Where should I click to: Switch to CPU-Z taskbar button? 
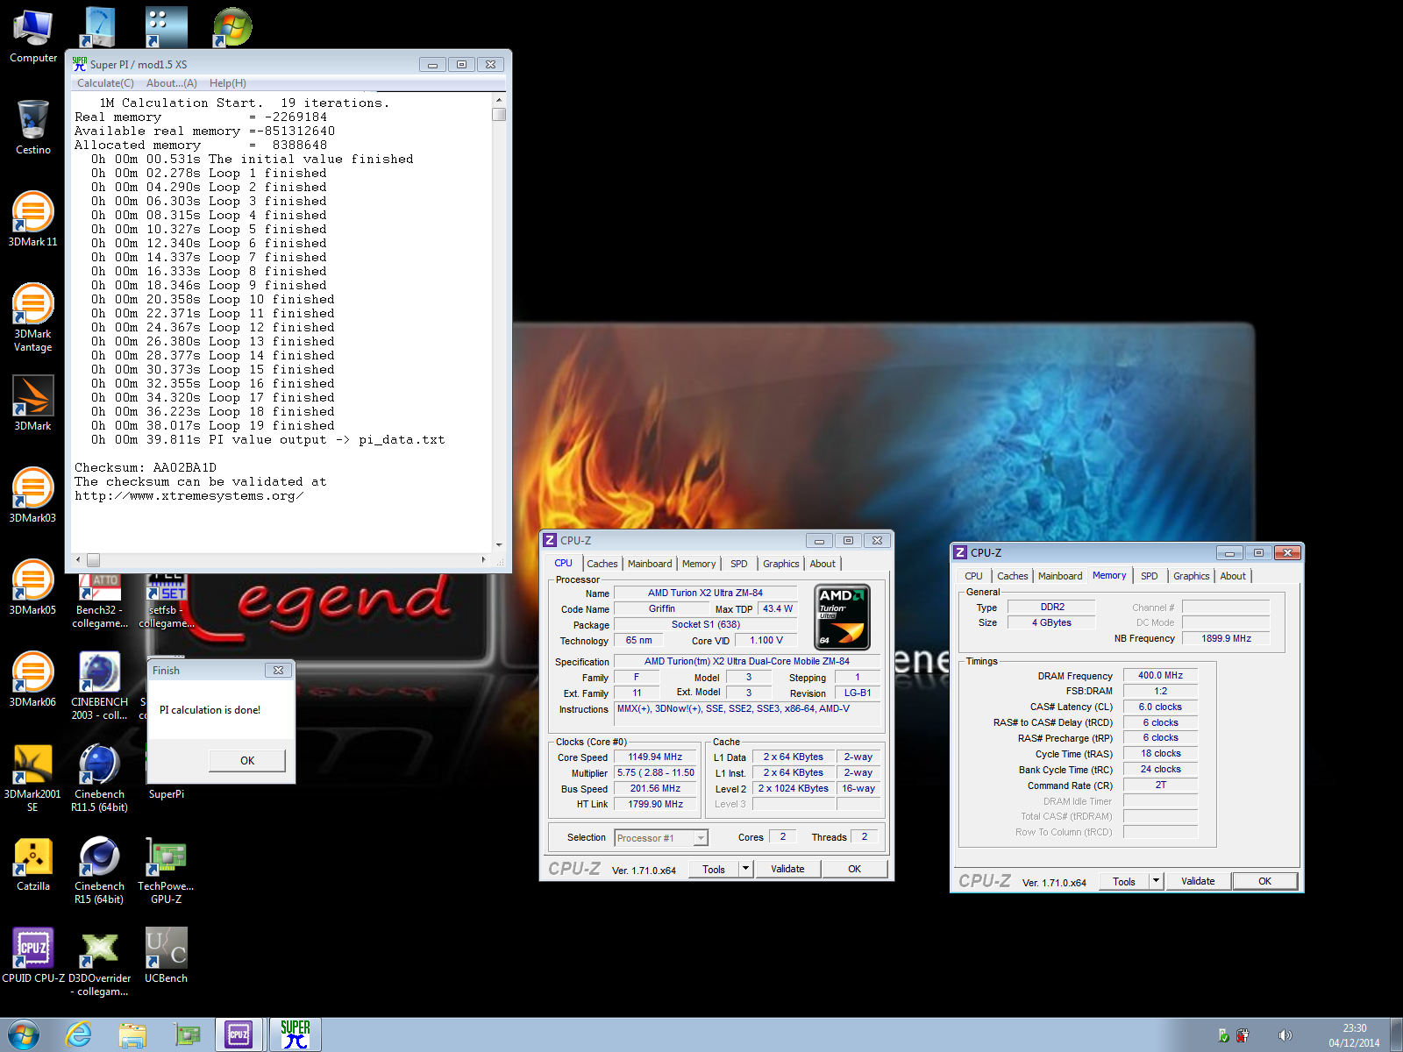coord(239,1034)
